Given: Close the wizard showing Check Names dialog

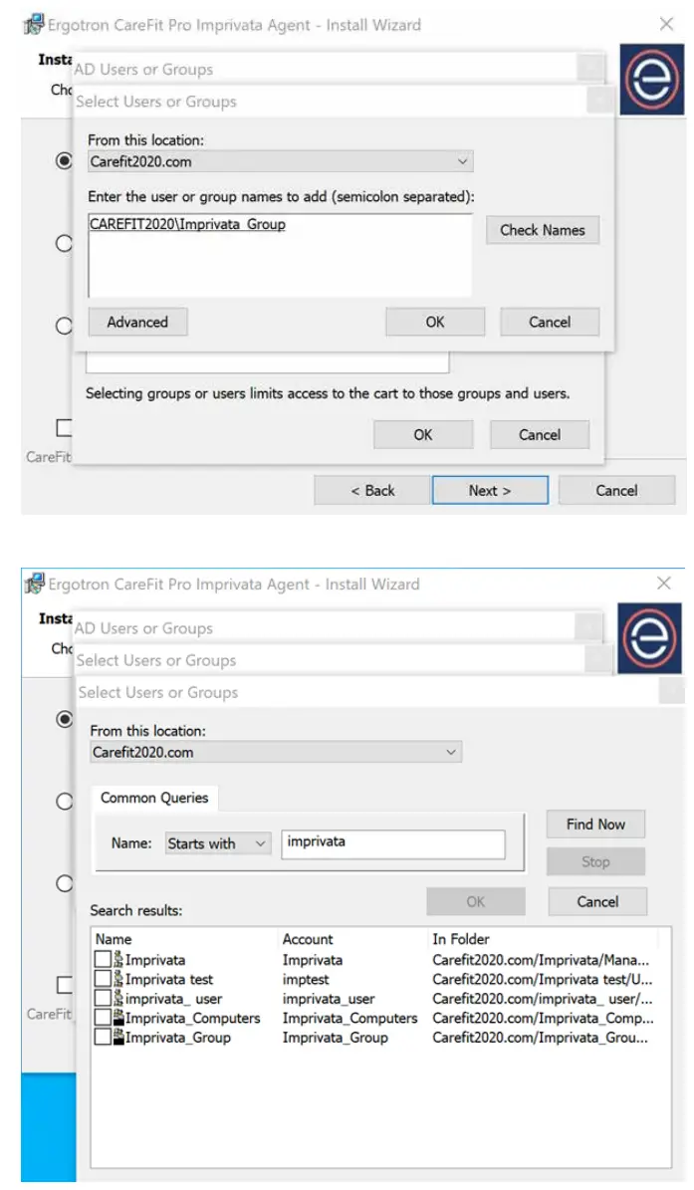Looking at the screenshot, I should (667, 24).
